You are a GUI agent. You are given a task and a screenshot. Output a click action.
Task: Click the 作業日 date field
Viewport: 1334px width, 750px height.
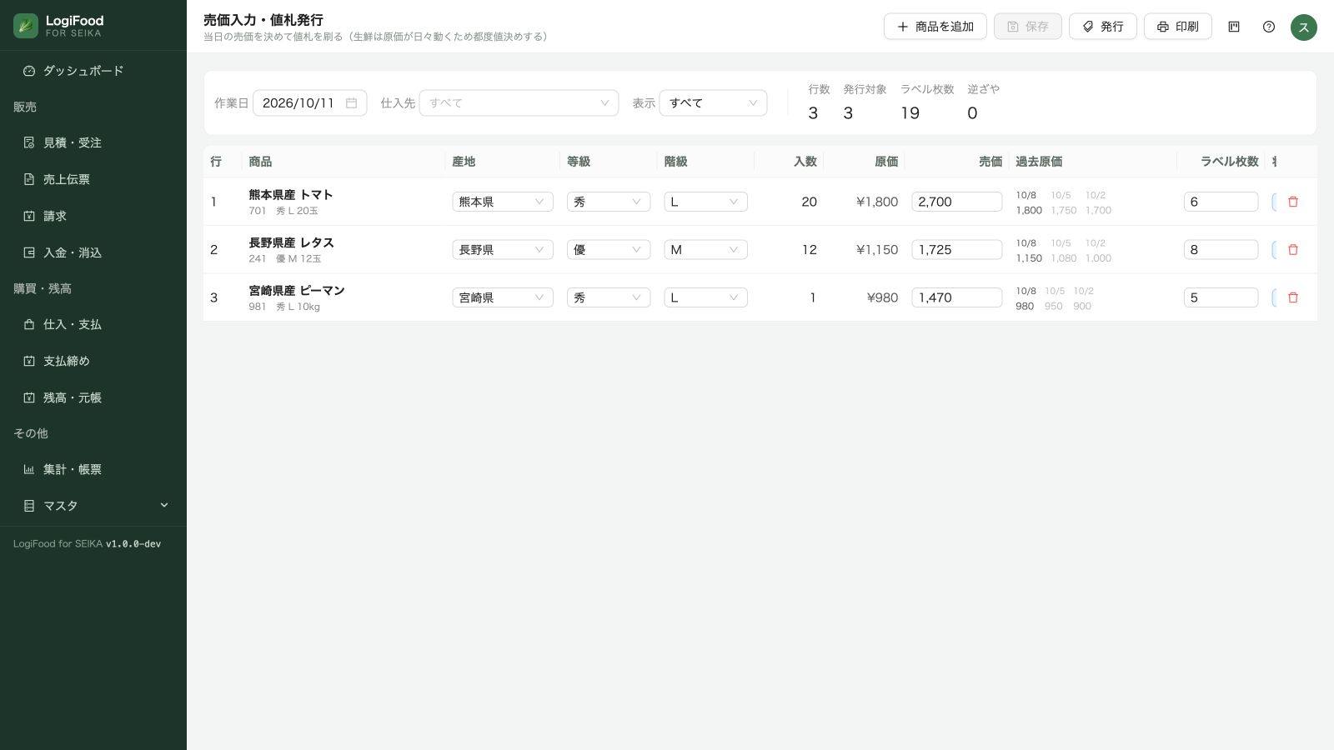pos(309,102)
